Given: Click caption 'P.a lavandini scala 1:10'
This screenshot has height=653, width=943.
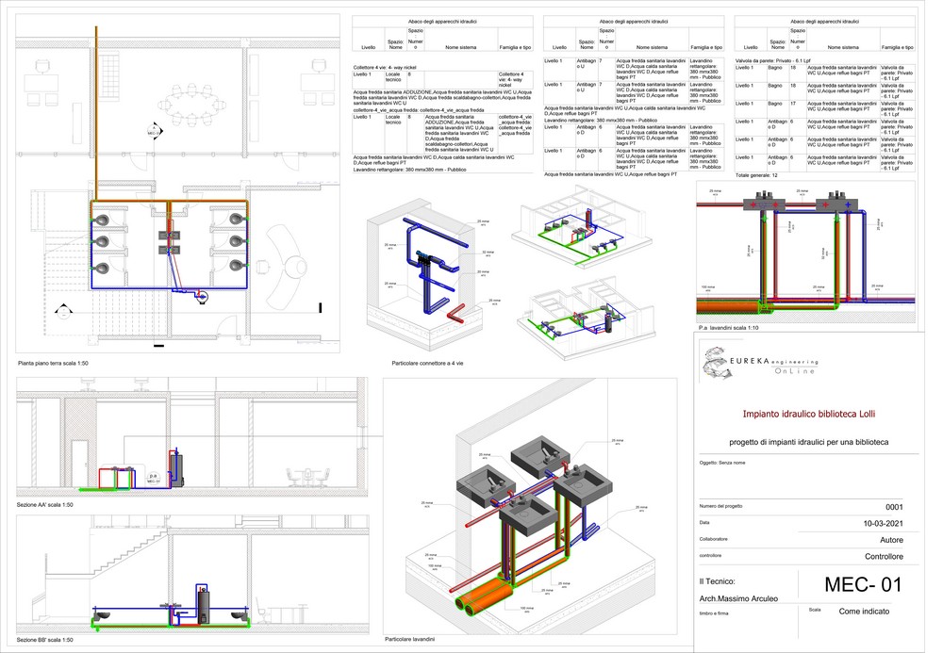Looking at the screenshot, I should tap(728, 328).
